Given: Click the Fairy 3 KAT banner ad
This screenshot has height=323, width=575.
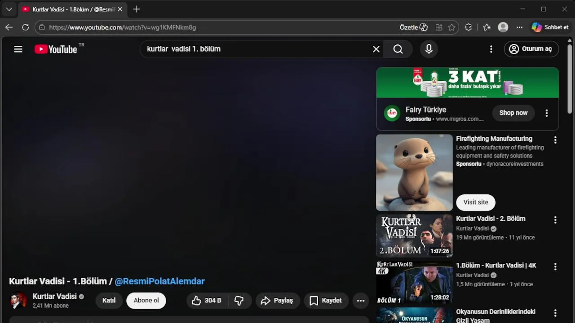Looking at the screenshot, I should (468, 83).
